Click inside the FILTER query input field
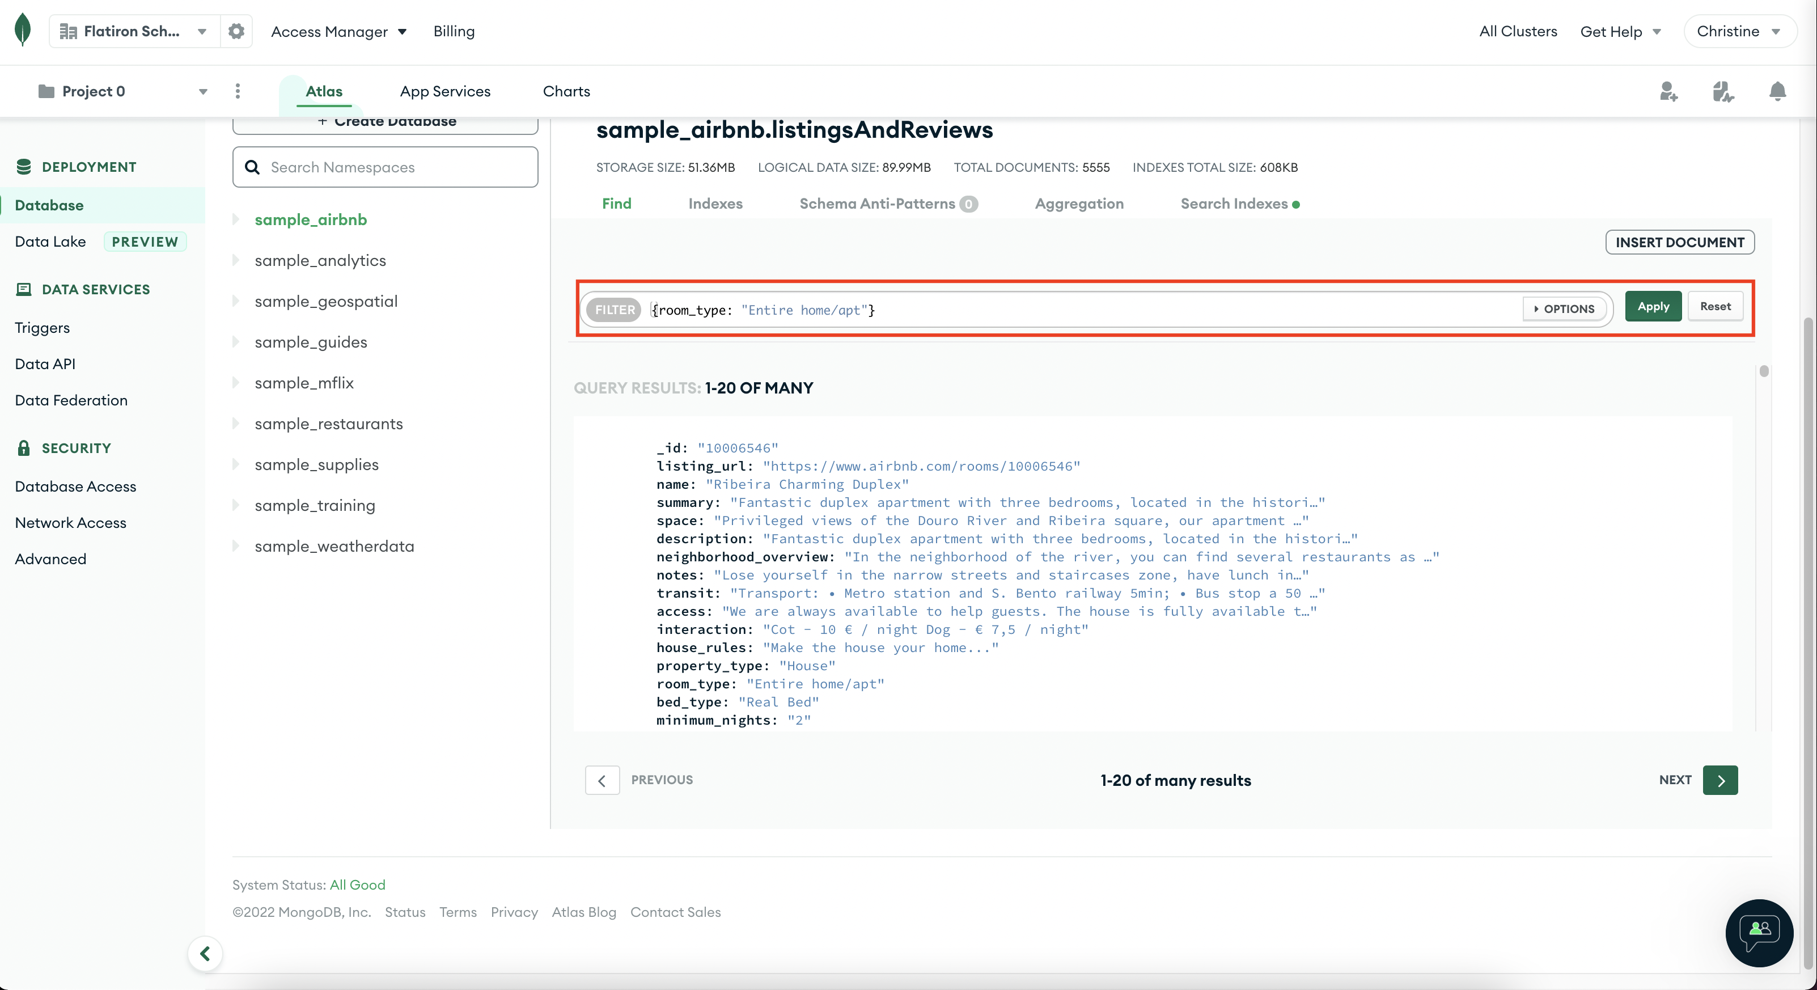Viewport: 1817px width, 990px height. coord(988,310)
